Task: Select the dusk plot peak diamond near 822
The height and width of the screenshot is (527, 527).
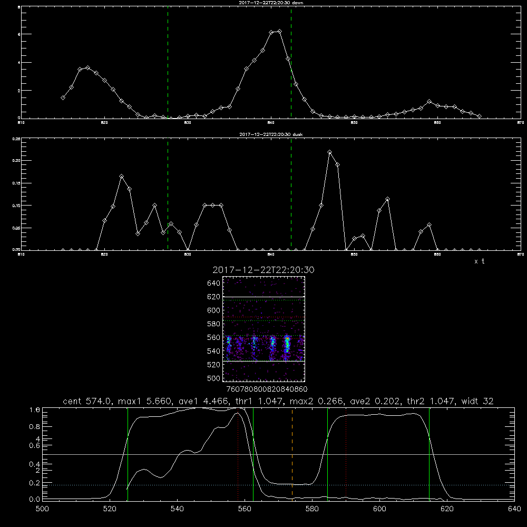Action: 122,177
